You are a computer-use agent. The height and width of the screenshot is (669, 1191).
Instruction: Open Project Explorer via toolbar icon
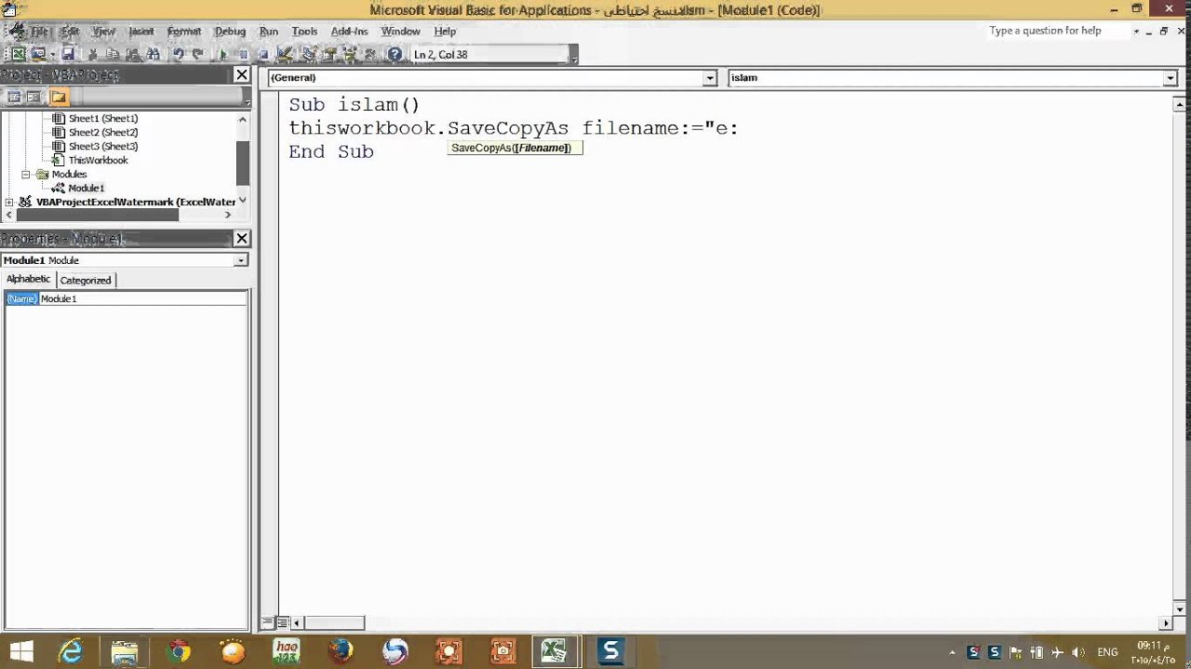309,54
